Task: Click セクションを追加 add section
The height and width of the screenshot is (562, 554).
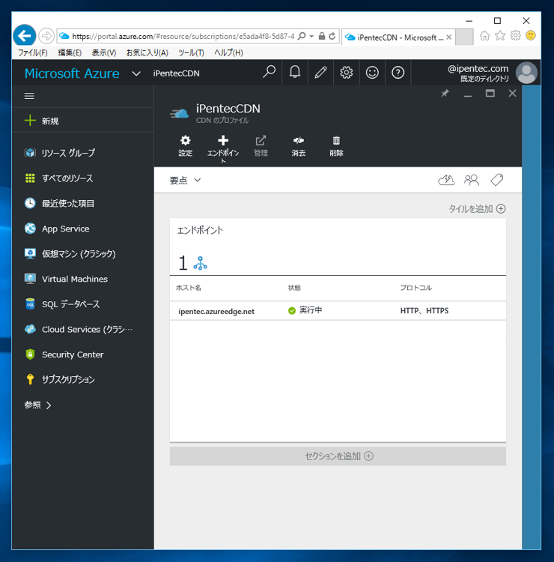Action: click(338, 456)
